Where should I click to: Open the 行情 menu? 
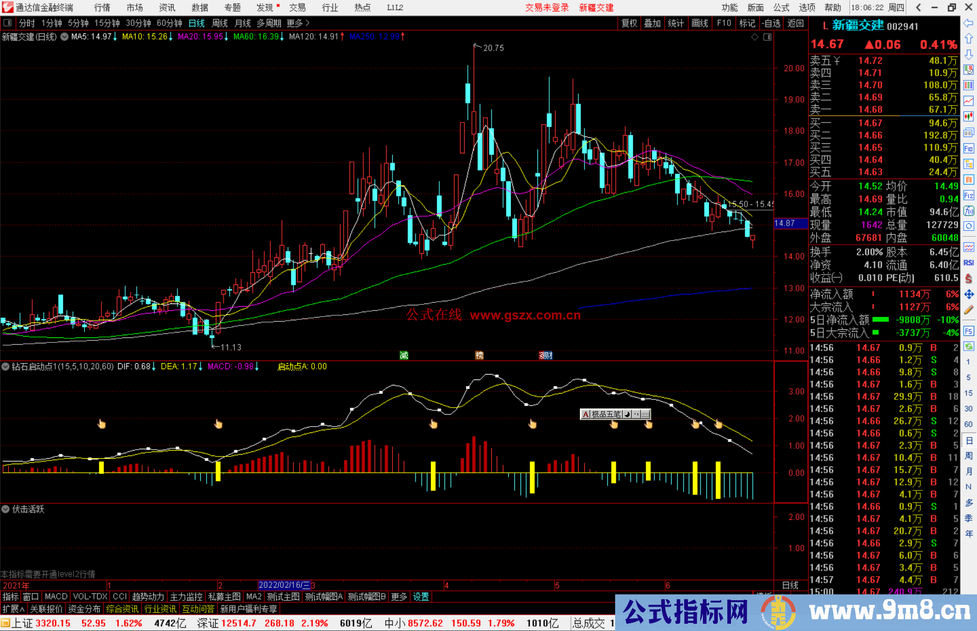(x=102, y=8)
